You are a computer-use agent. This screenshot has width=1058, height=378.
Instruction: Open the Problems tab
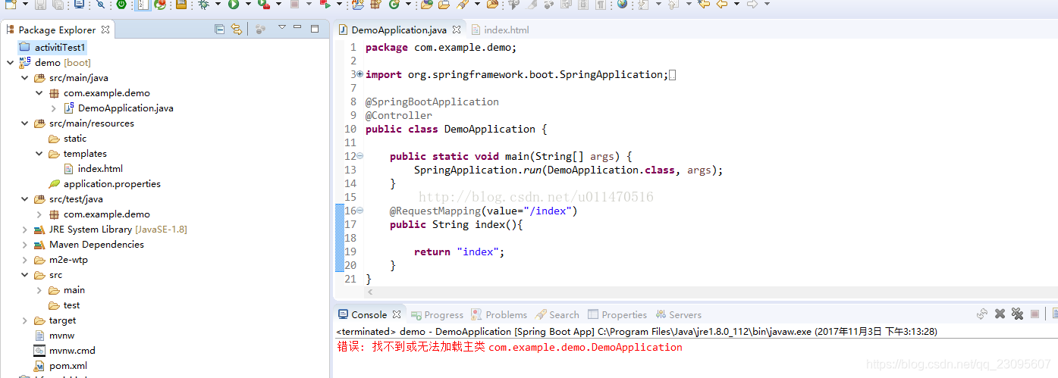499,314
